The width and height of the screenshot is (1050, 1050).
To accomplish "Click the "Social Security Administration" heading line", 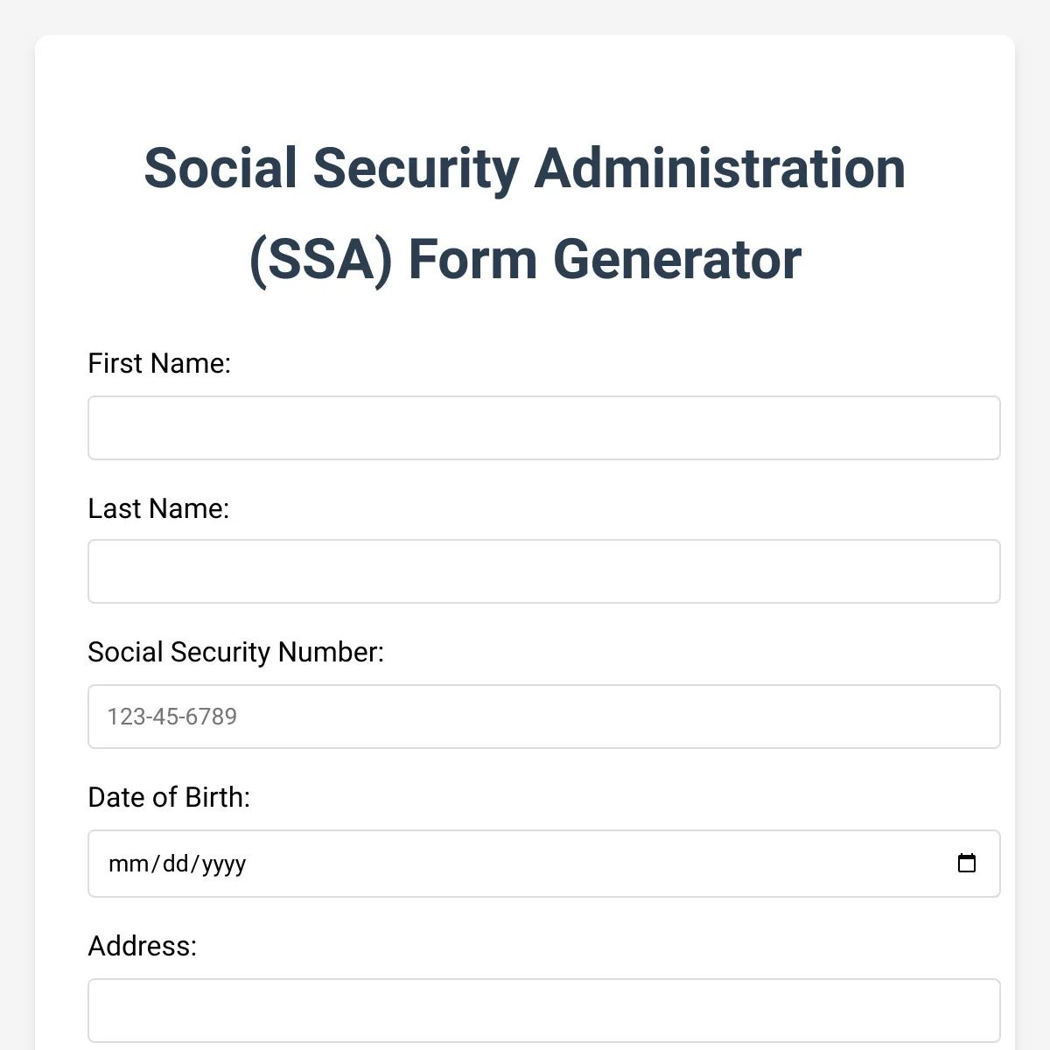I will tap(525, 168).
